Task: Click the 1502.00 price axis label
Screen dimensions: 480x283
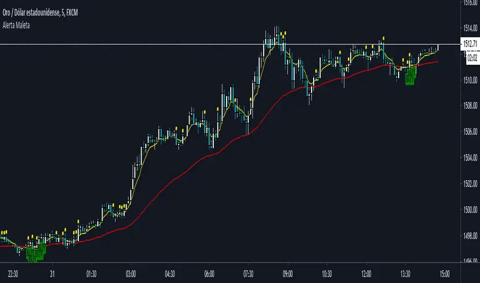Action: click(469, 184)
